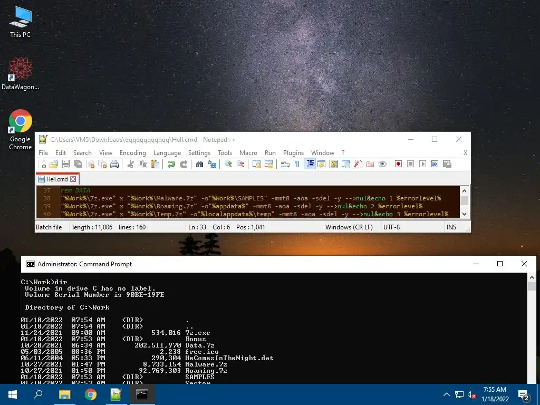Image resolution: width=540 pixels, height=405 pixels.
Task: Open the Tools menu in Notepad++
Action: click(x=225, y=153)
